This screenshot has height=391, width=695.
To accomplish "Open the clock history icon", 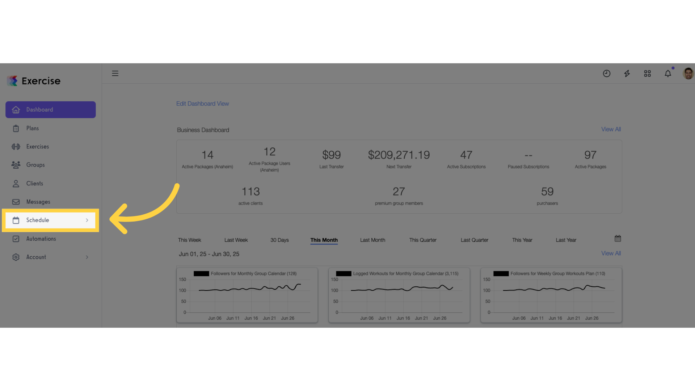I will [607, 73].
